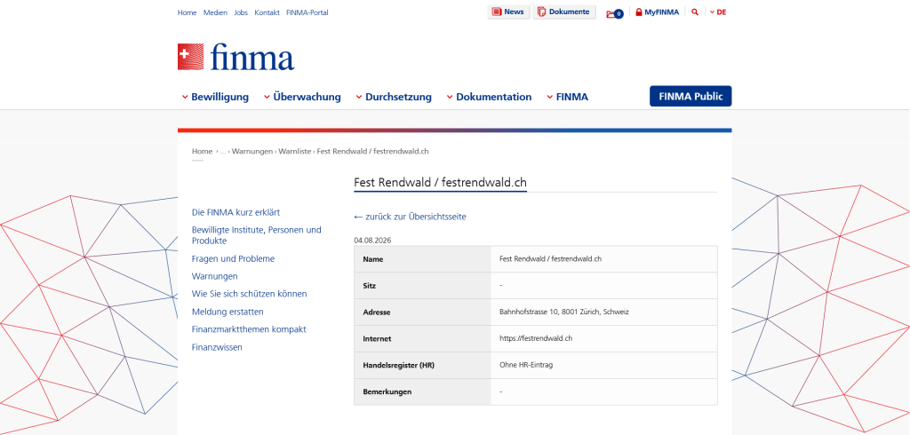Click the https://festrendwald.ch cell
Screen dimensions: 910x435
point(604,339)
